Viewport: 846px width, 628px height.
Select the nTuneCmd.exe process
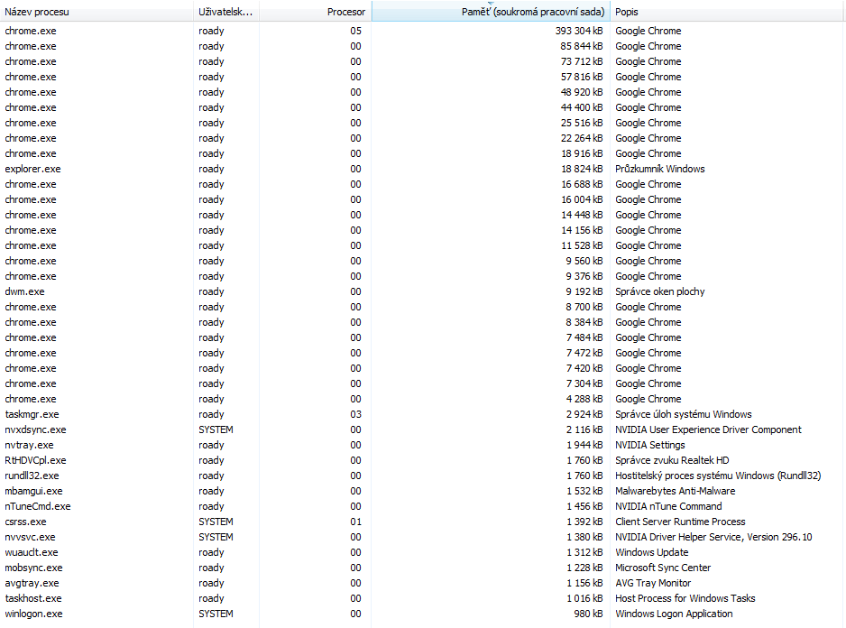pos(38,506)
